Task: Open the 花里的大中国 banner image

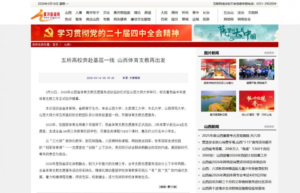Action: click(236, 33)
